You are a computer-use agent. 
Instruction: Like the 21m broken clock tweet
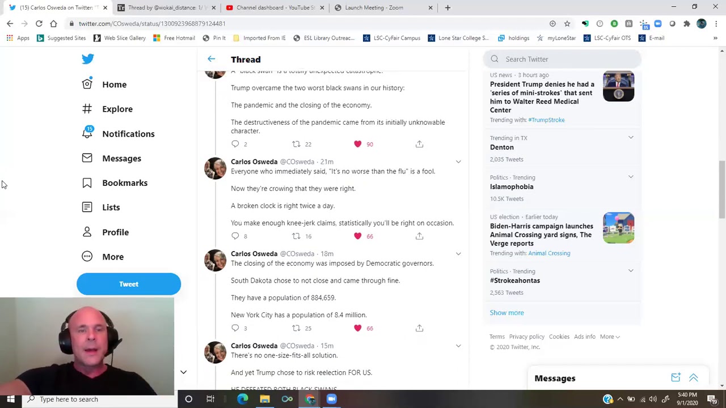[x=357, y=236]
